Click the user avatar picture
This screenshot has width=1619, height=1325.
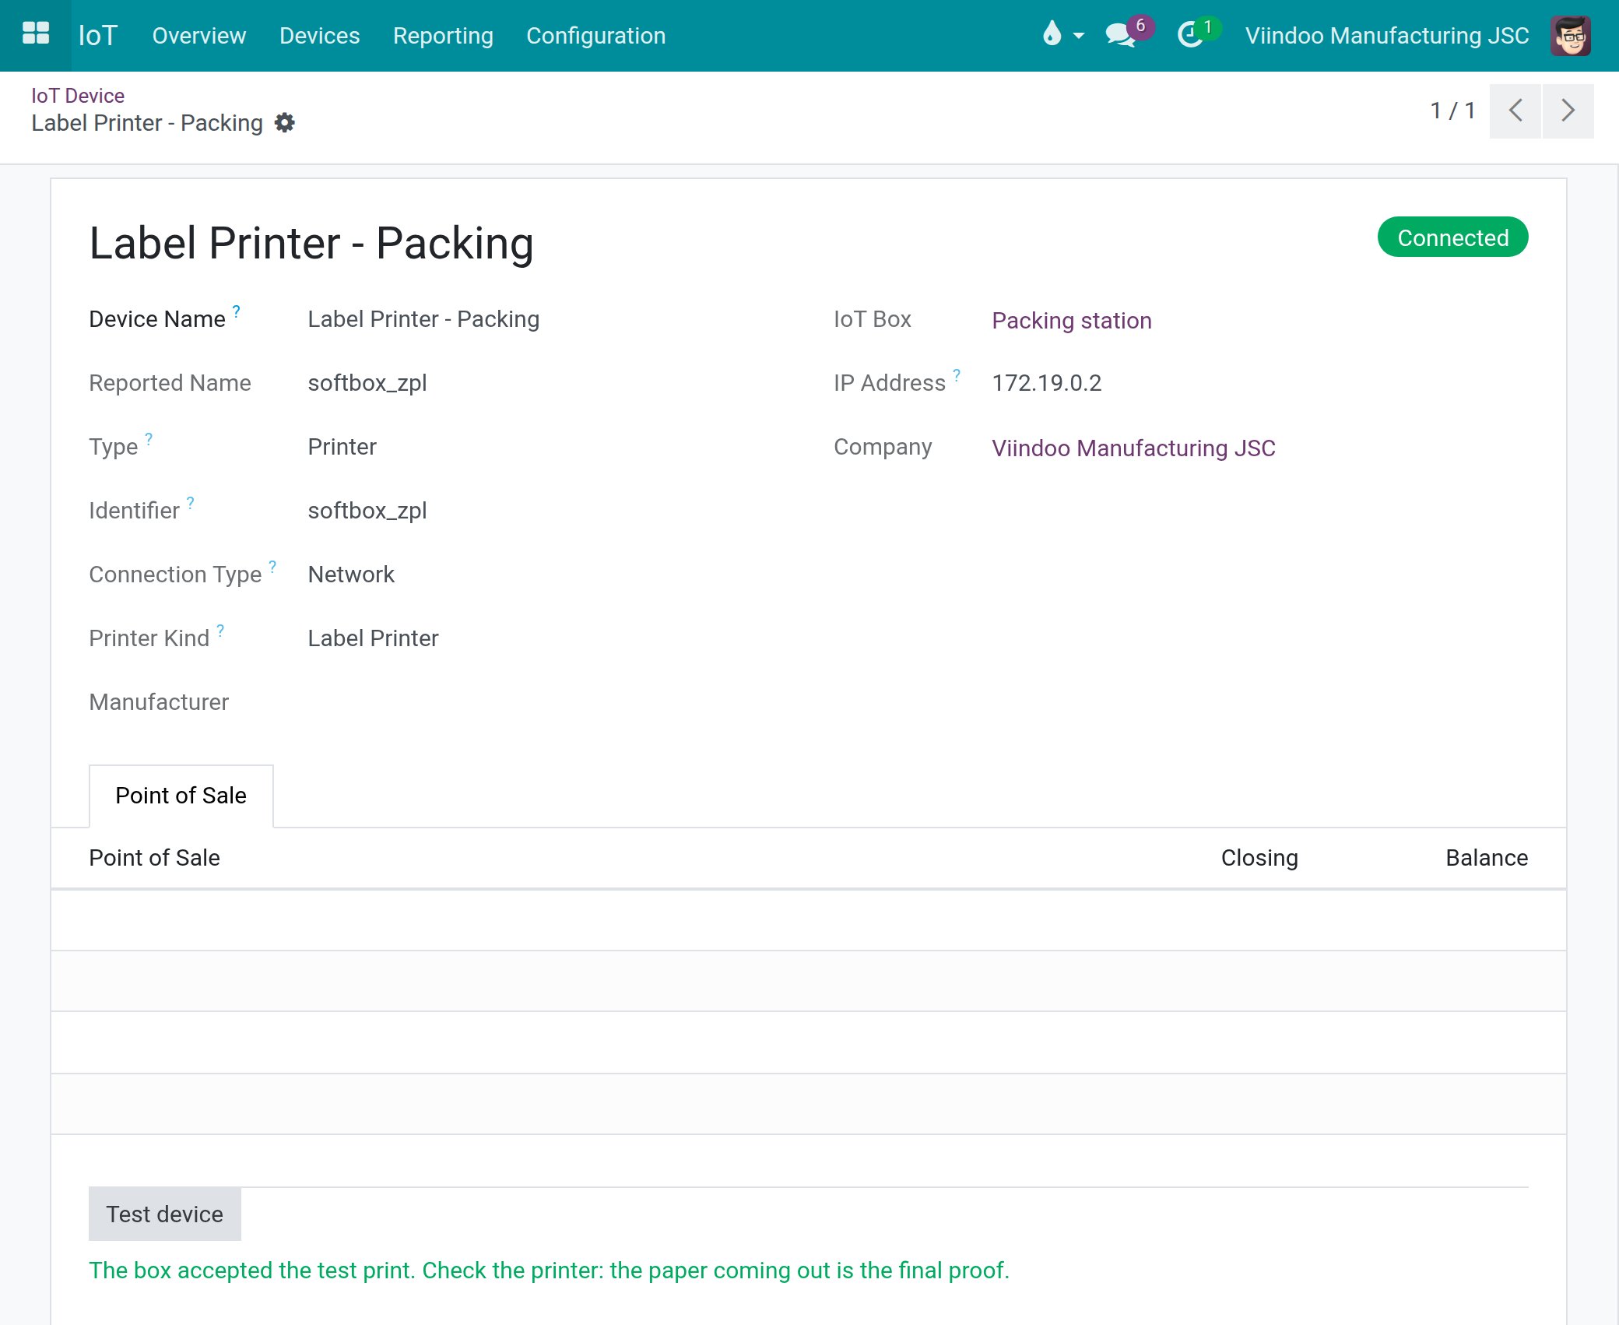pyautogui.click(x=1570, y=35)
